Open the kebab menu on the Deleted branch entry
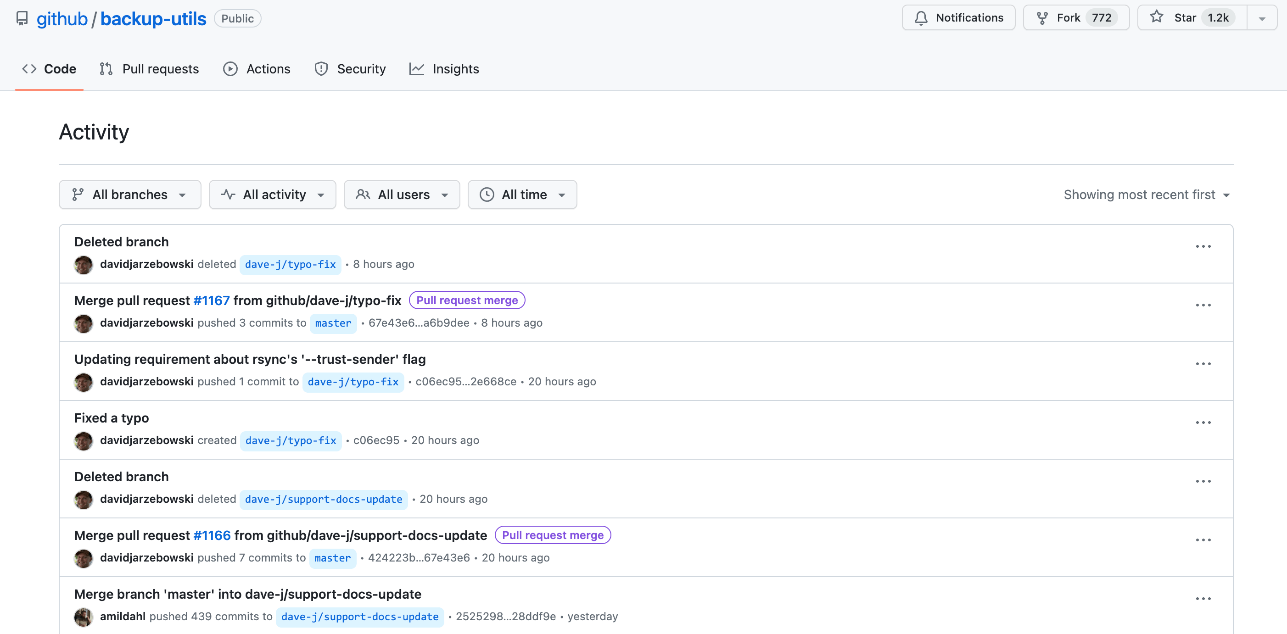1287x634 pixels. tap(1203, 246)
